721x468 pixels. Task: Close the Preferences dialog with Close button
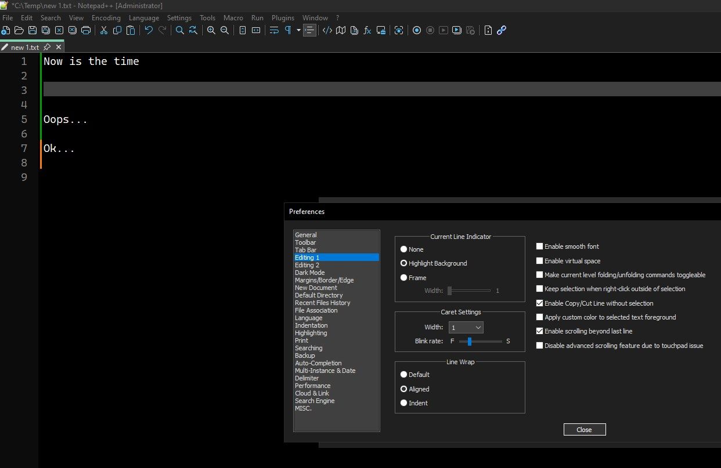pyautogui.click(x=585, y=430)
